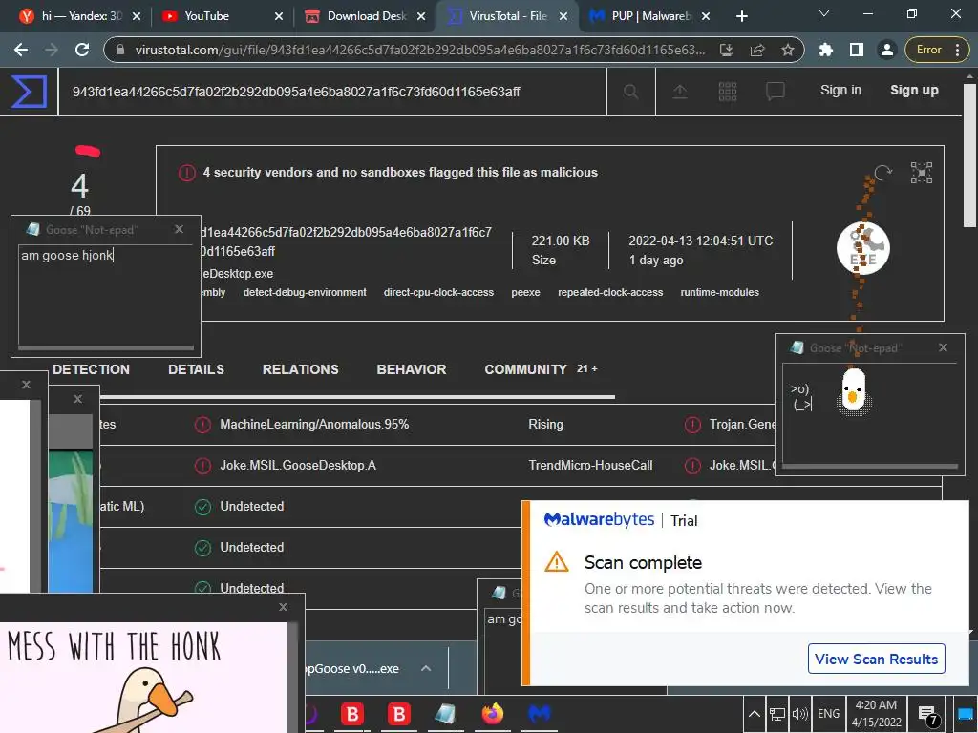Viewport: 978px width, 733px height.
Task: Switch to the Download Desktop tab
Action: click(x=365, y=16)
